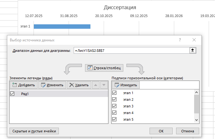The width and height of the screenshot is (215, 139).
Task: Move series down with the down arrow
Action: tap(104, 85)
